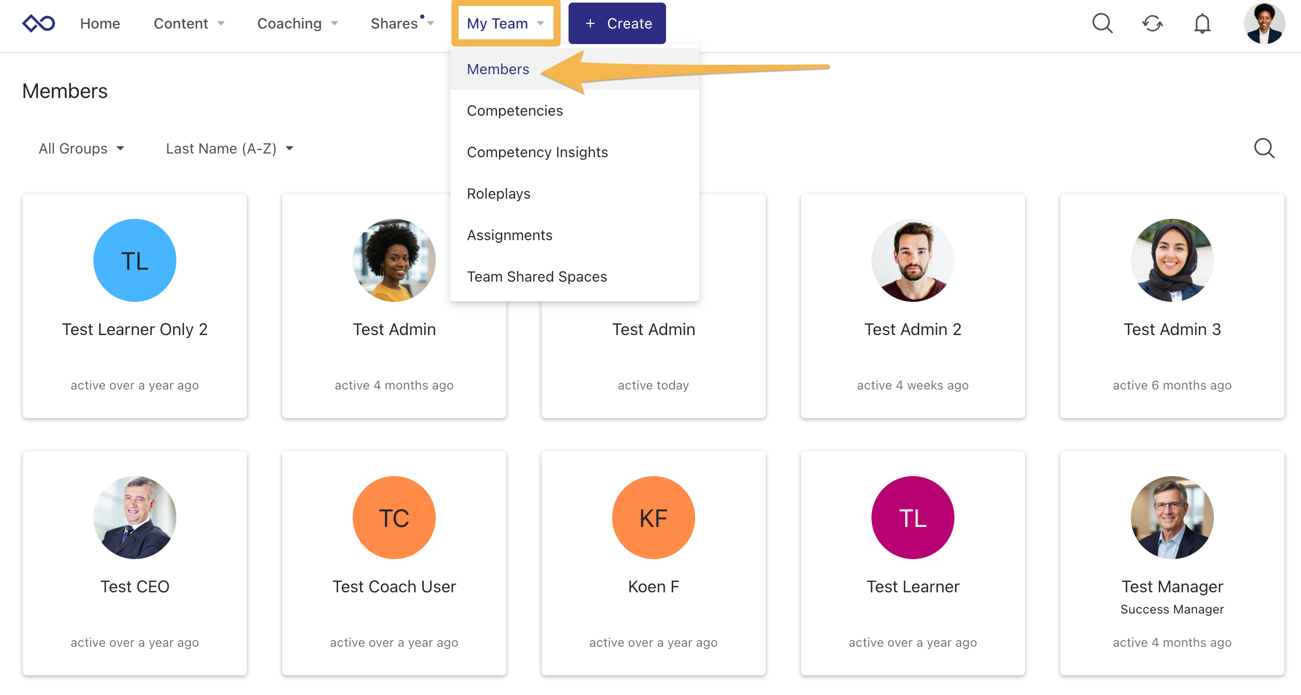
Task: Click the sync refresh icon
Action: click(1152, 23)
